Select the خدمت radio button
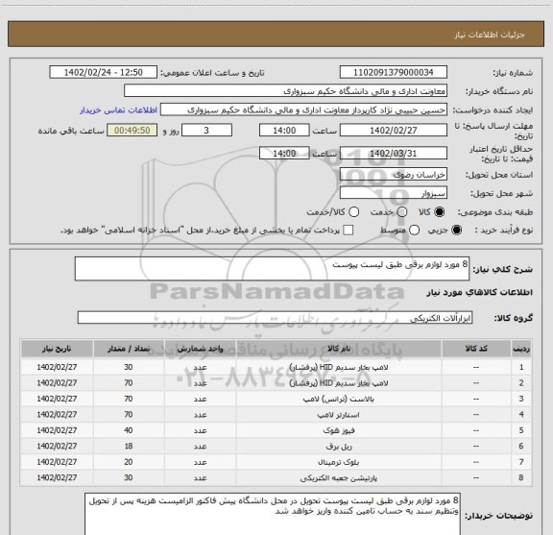The image size is (553, 535). (402, 212)
